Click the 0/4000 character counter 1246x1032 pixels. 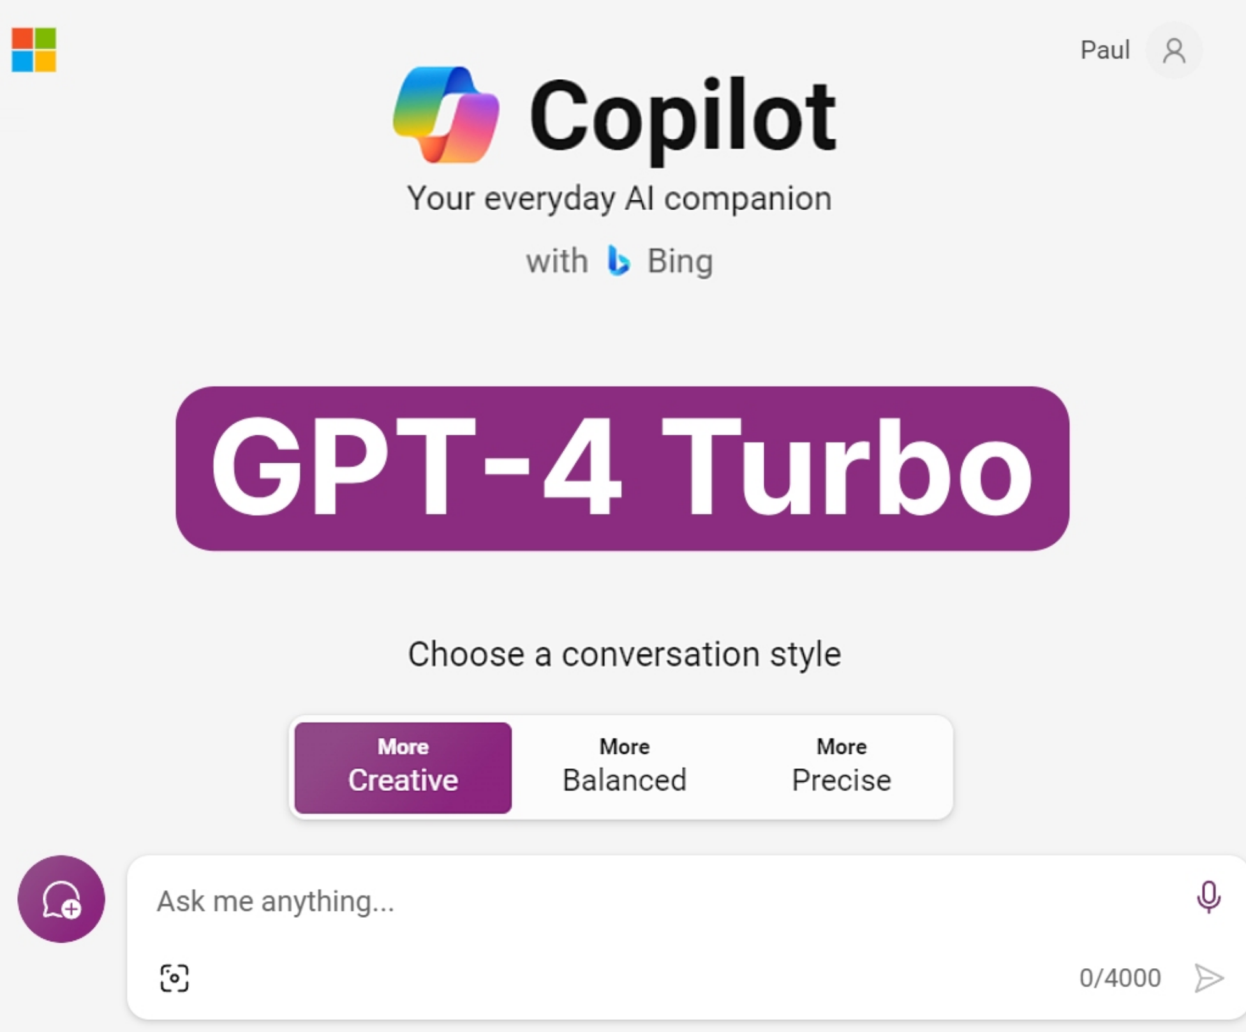click(1120, 978)
